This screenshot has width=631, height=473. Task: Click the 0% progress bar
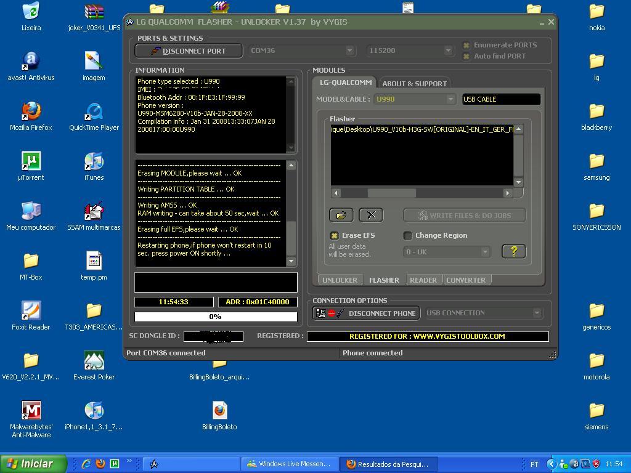[216, 317]
